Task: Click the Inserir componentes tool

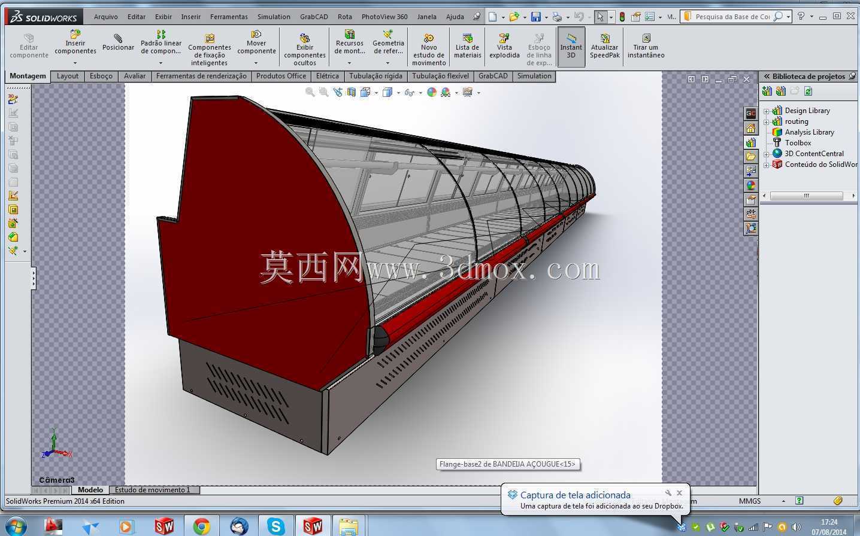Action: pos(75,42)
